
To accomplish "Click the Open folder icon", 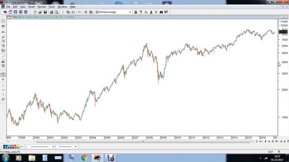I will tap(40, 12).
